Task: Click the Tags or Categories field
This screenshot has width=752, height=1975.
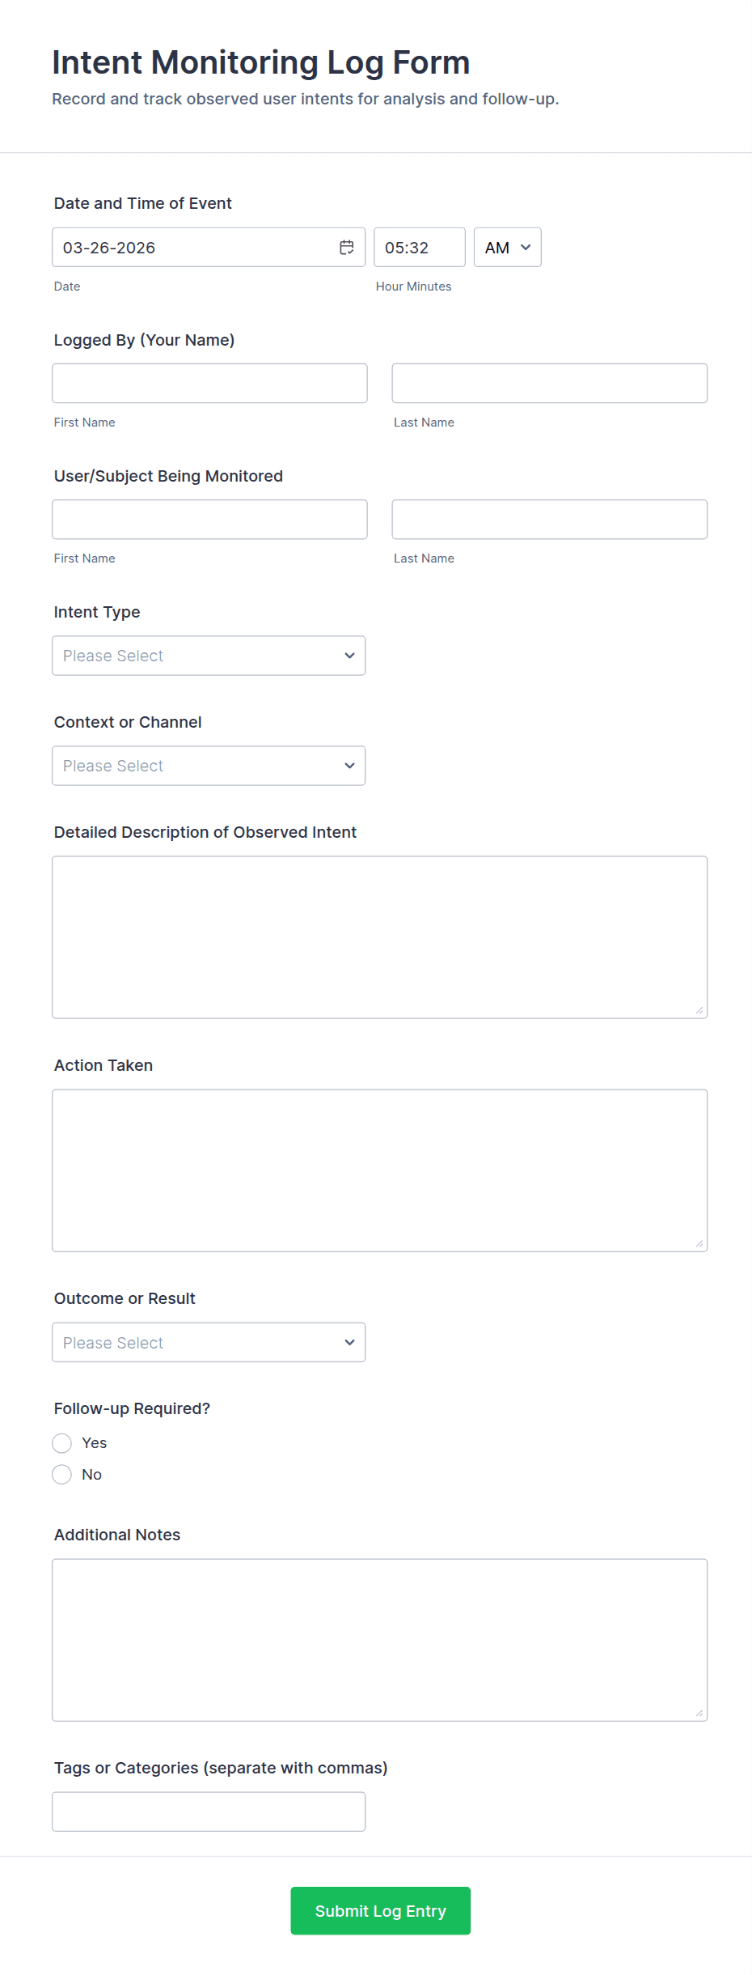Action: point(209,1811)
